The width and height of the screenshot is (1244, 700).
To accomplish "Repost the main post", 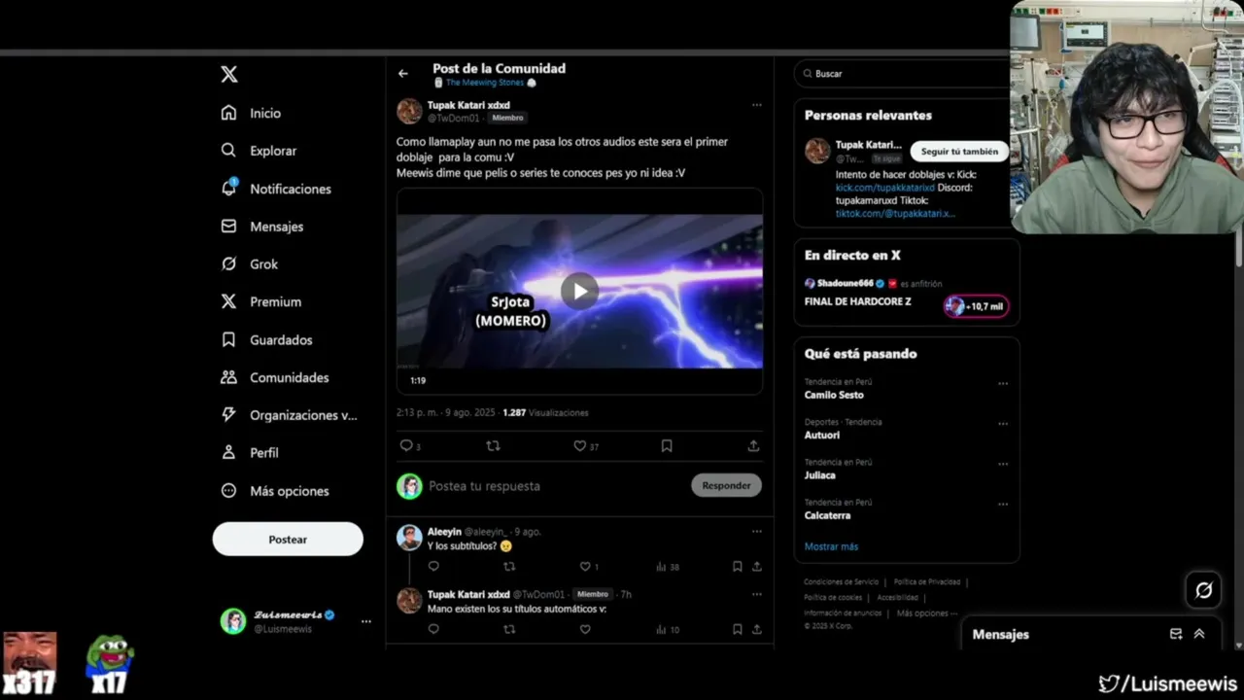I will point(493,446).
